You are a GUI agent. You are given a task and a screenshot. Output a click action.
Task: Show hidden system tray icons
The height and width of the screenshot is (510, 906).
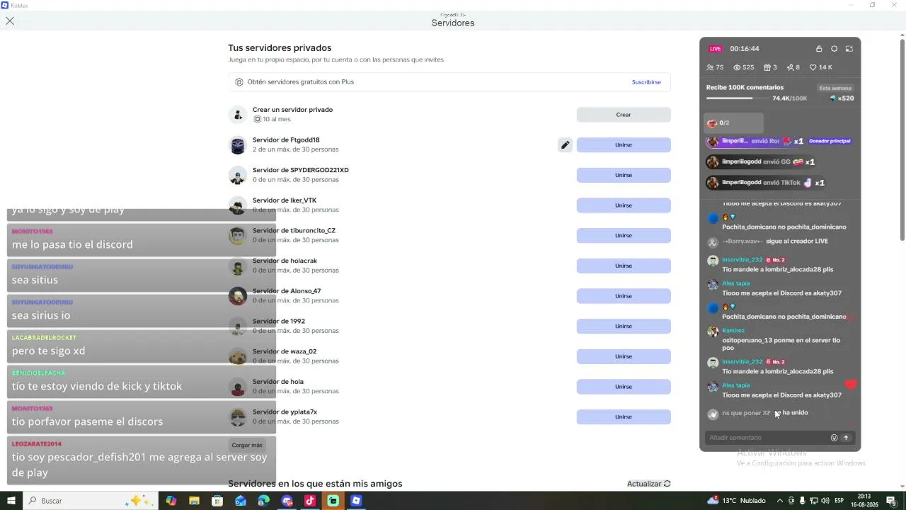(780, 501)
